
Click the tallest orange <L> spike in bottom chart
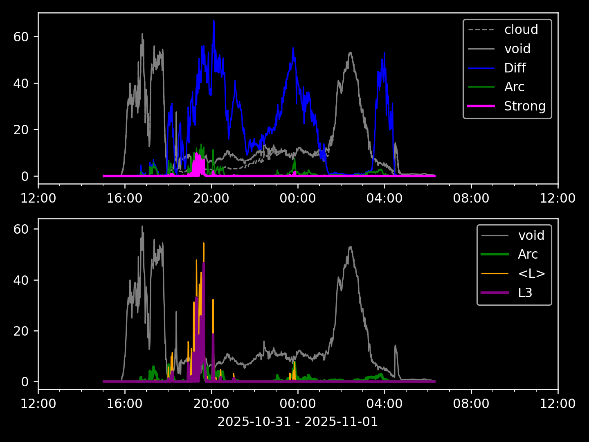tap(204, 244)
